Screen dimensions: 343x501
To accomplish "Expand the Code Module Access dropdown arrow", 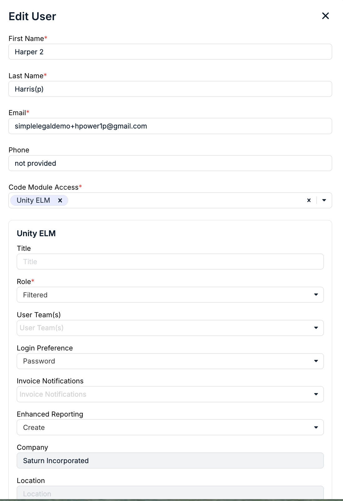I will [324, 201].
